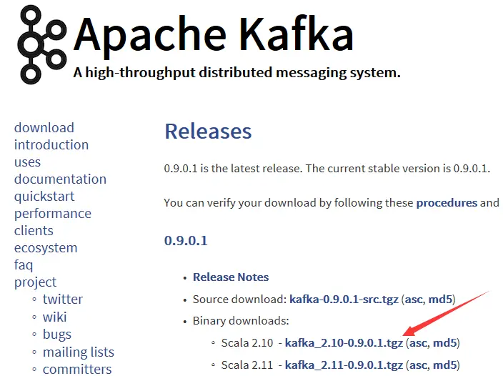The height and width of the screenshot is (376, 503).
Task: Click the Releases heading
Action: click(208, 132)
